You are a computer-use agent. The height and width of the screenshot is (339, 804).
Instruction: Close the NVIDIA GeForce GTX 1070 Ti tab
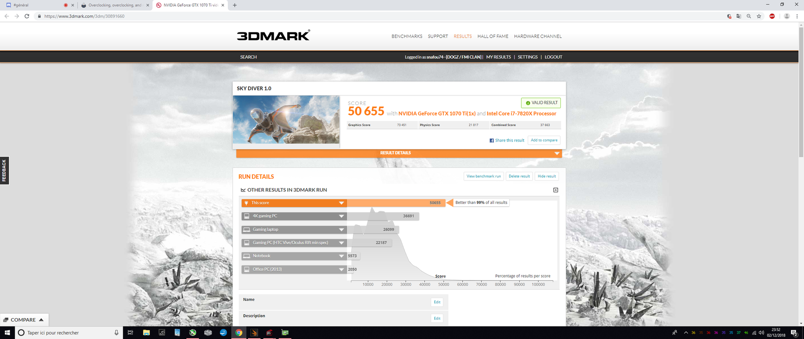tap(222, 5)
